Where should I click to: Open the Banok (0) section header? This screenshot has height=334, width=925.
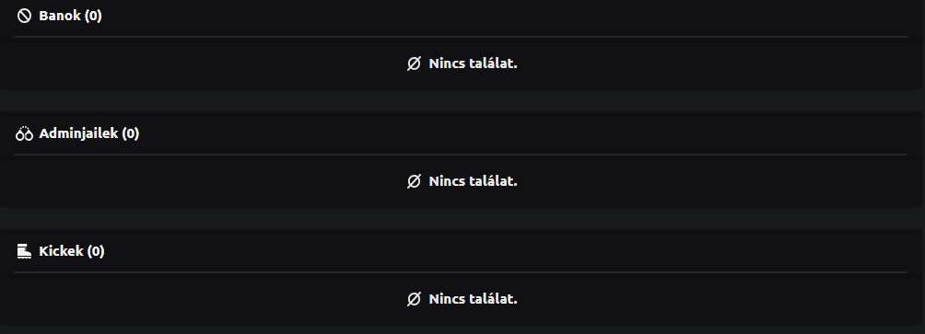[x=70, y=16]
